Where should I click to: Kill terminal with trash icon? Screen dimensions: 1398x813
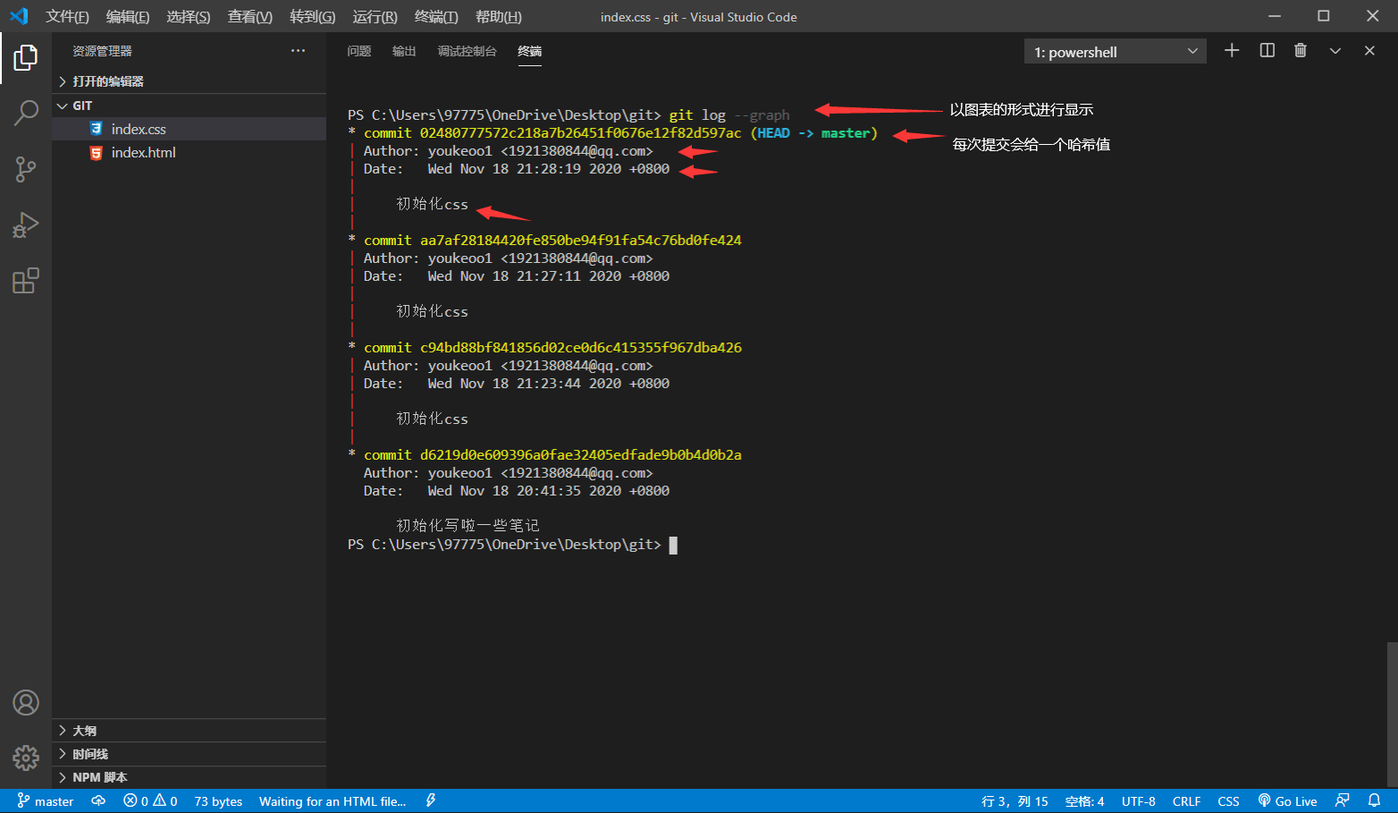pos(1301,51)
